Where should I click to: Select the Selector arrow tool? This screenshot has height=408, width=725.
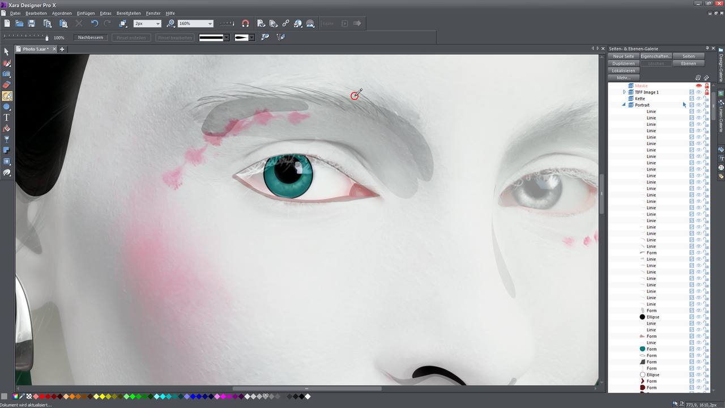[x=7, y=52]
